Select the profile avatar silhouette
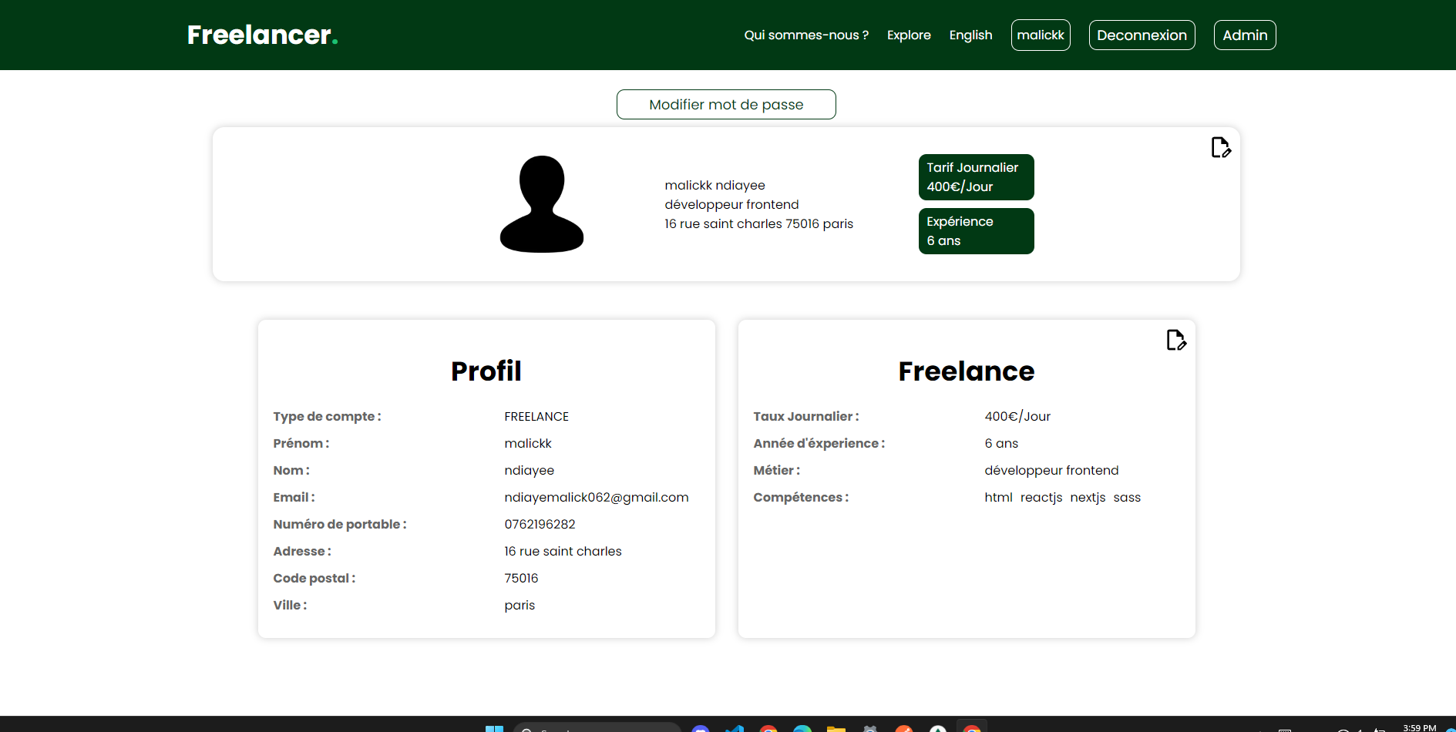1456x732 pixels. tap(542, 204)
